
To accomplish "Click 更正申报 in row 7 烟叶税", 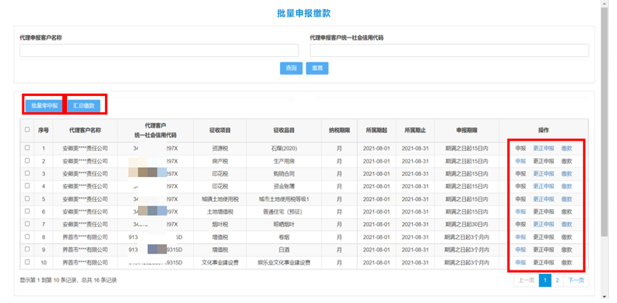I will click(x=544, y=225).
